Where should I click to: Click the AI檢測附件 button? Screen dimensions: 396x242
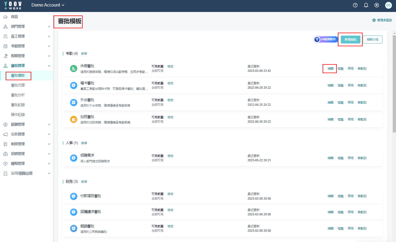[326, 39]
